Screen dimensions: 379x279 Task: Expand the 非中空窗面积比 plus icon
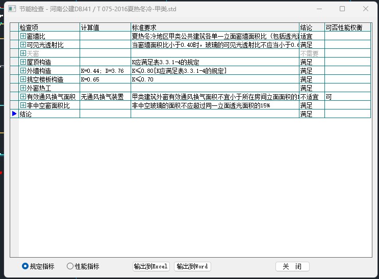point(23,105)
